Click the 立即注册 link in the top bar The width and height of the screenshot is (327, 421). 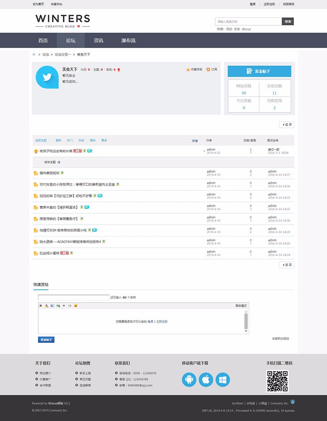269,4
